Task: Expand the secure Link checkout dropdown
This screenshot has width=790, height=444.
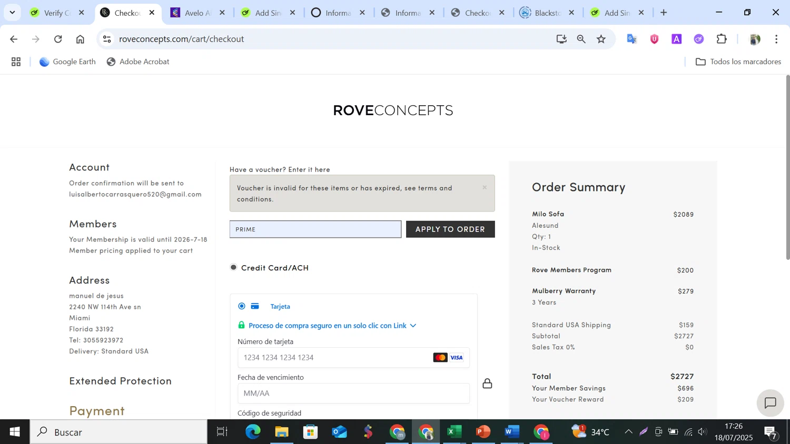Action: [413, 326]
